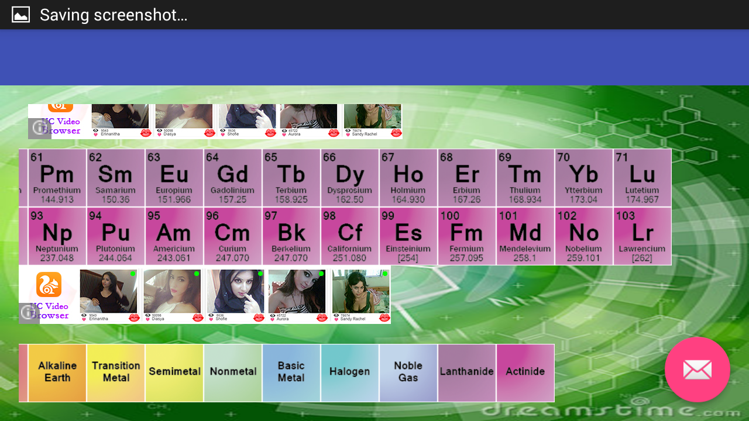Choose the Lanthanide legend category

467,373
